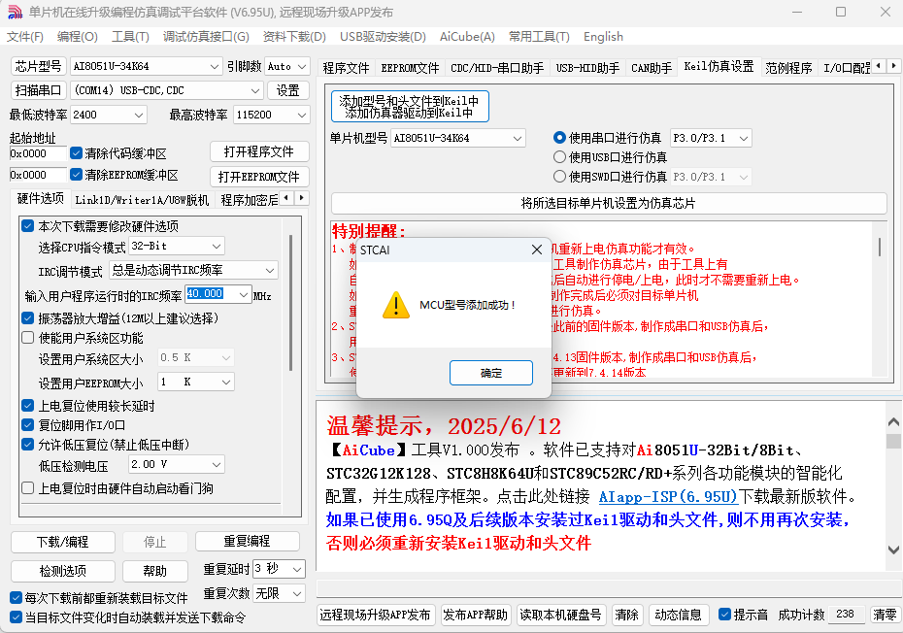The width and height of the screenshot is (903, 633).
Task: Toggle 每次下载前都重新装载目标文件 checkbox
Action: tap(17, 598)
